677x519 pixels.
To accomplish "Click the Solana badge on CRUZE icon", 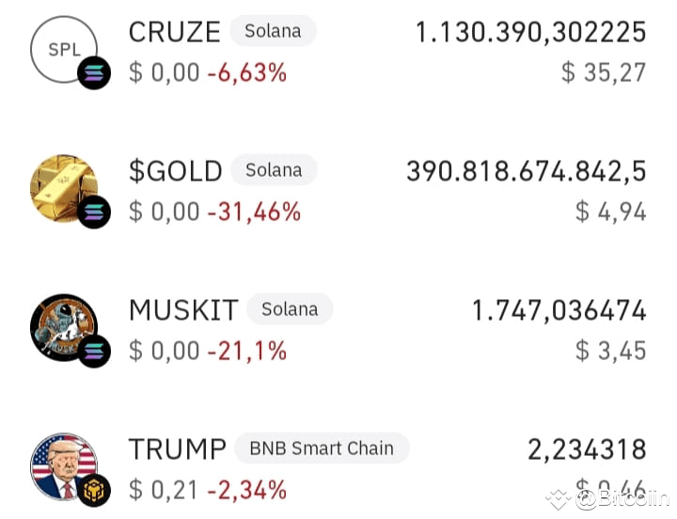I will click(94, 73).
